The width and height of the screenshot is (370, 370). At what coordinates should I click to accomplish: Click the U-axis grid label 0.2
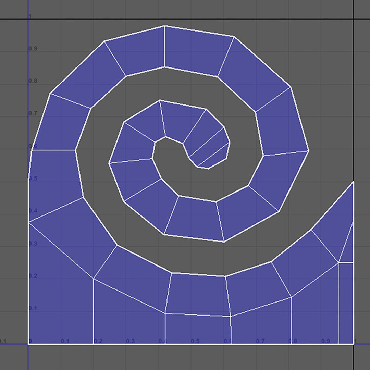pos(98,341)
